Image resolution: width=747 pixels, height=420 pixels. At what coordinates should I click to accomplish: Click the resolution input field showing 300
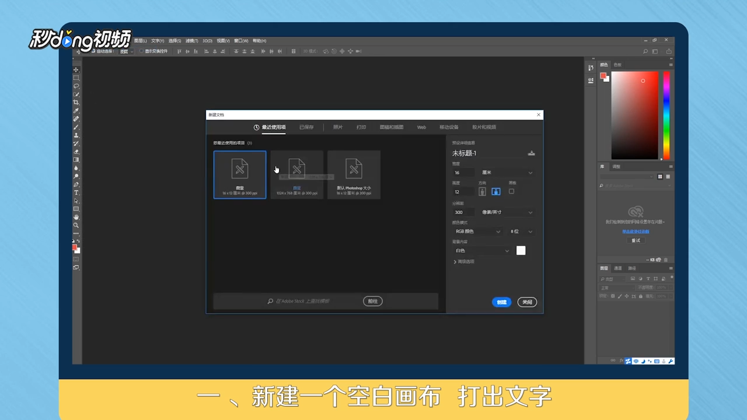pos(463,212)
